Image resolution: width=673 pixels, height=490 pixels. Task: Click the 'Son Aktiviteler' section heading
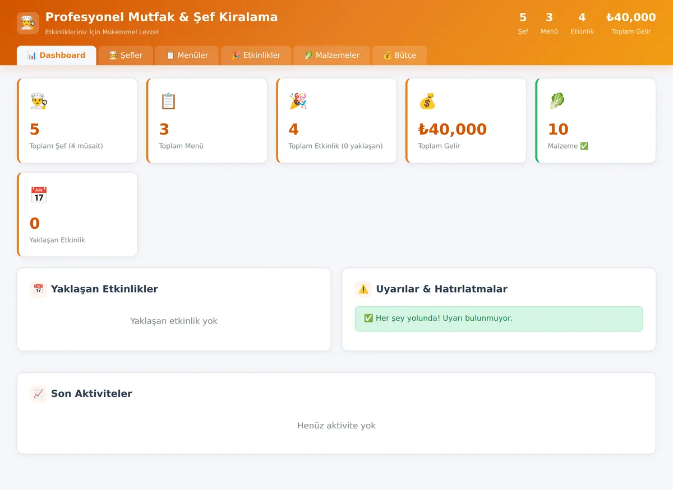[91, 394]
